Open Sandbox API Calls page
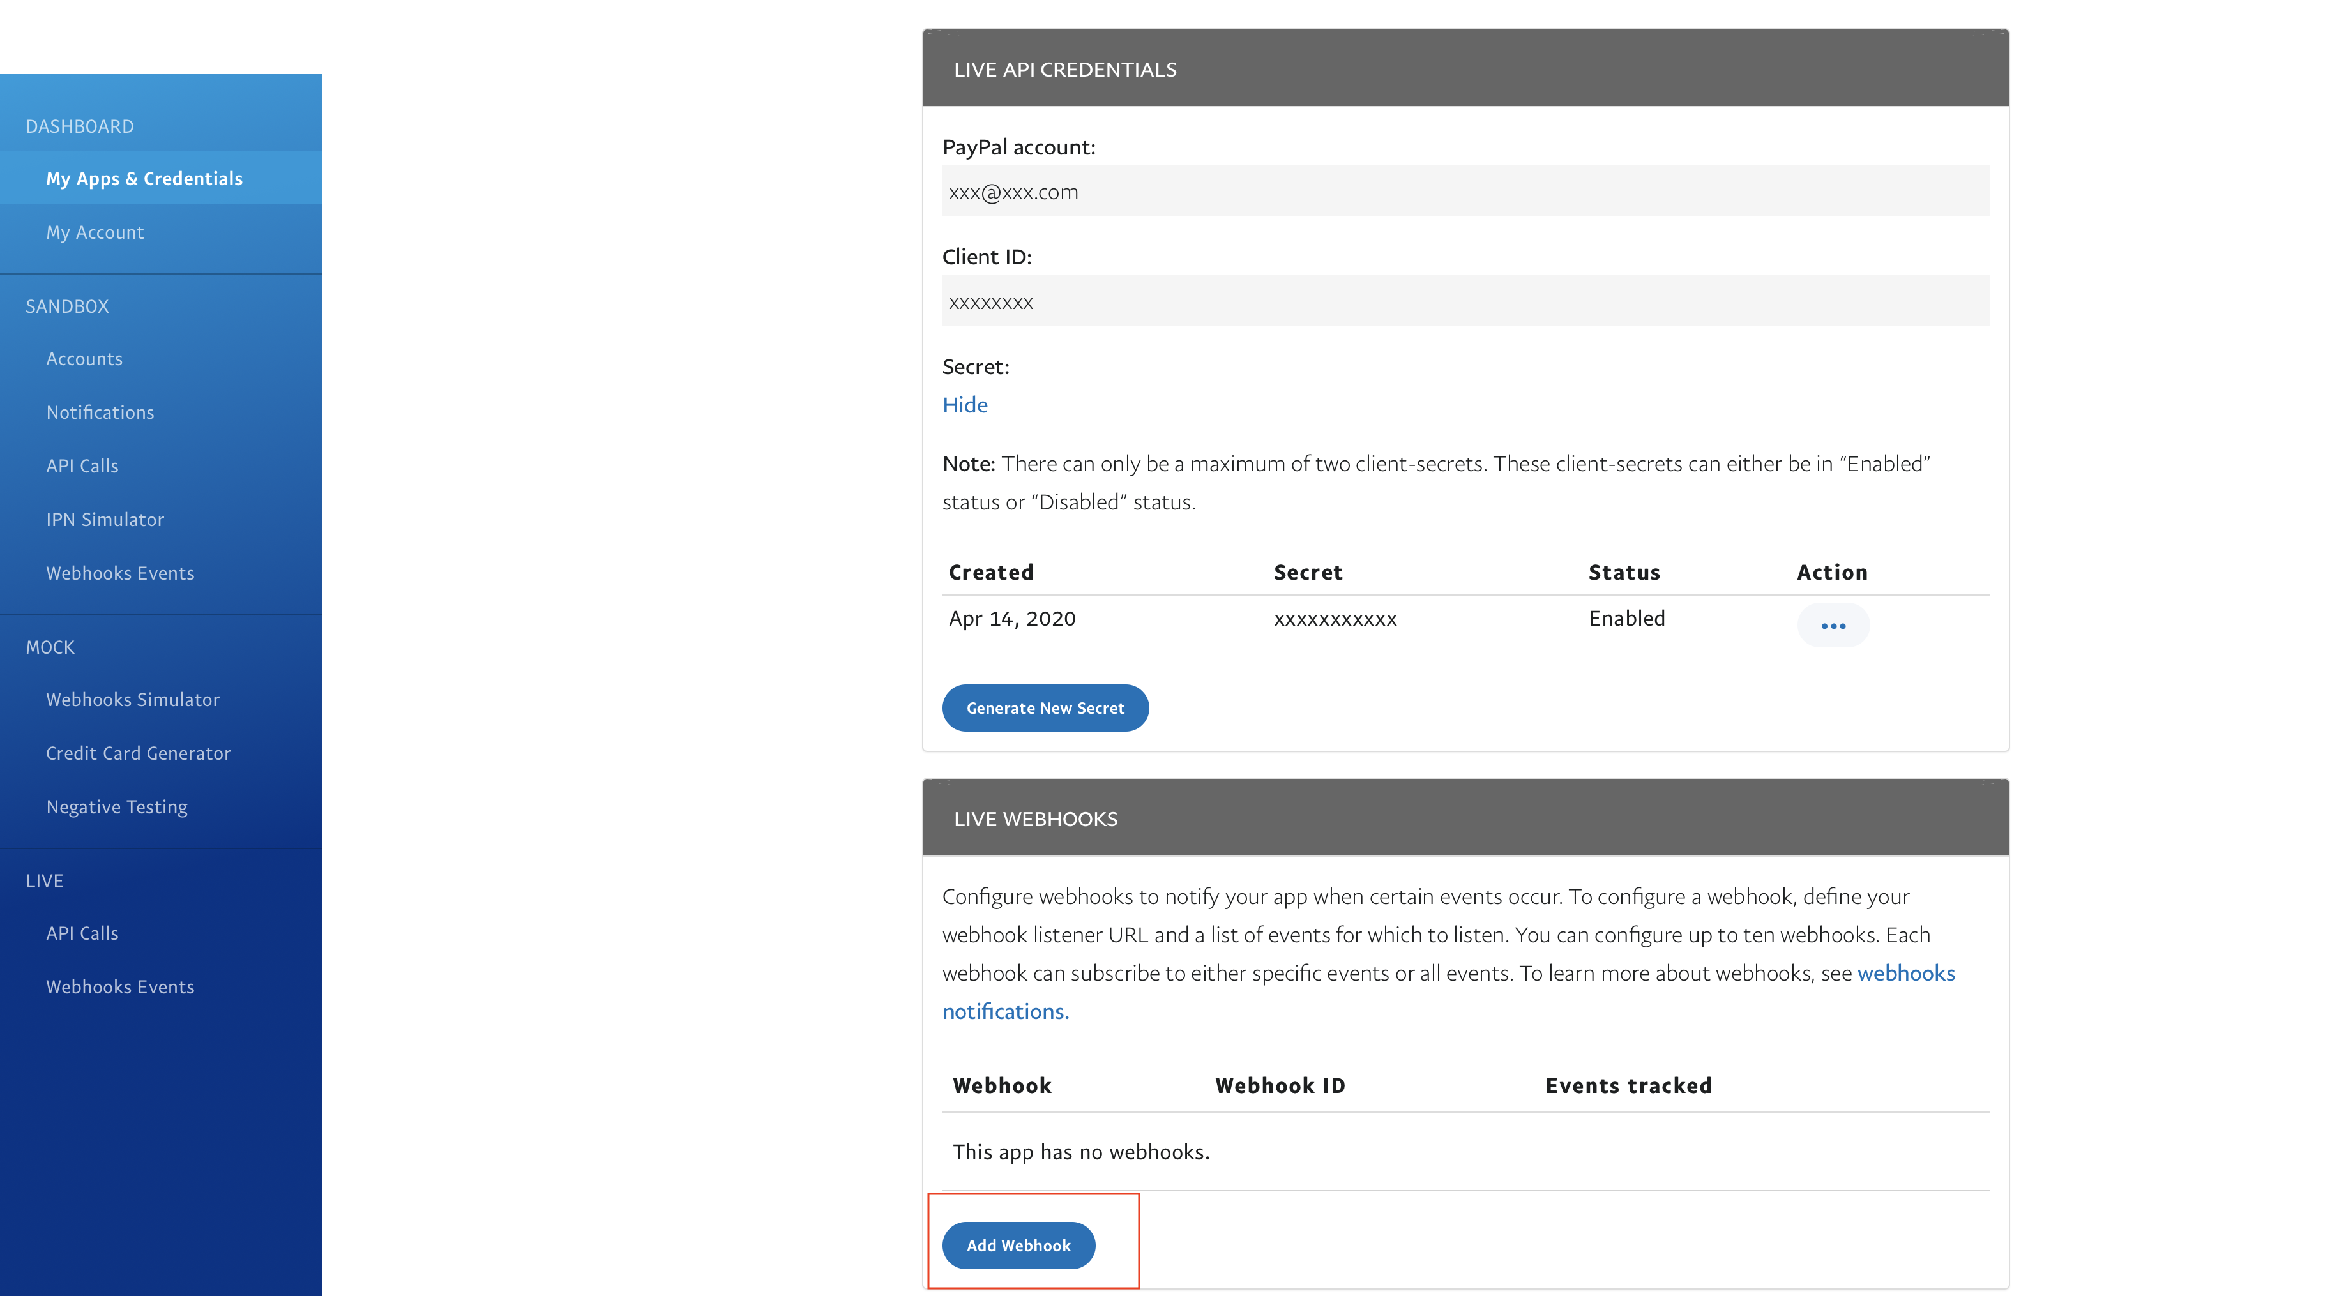This screenshot has height=1296, width=2346. [82, 466]
